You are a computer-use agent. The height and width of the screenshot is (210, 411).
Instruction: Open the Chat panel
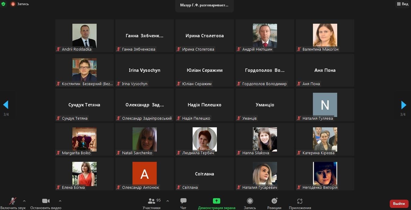click(x=183, y=201)
